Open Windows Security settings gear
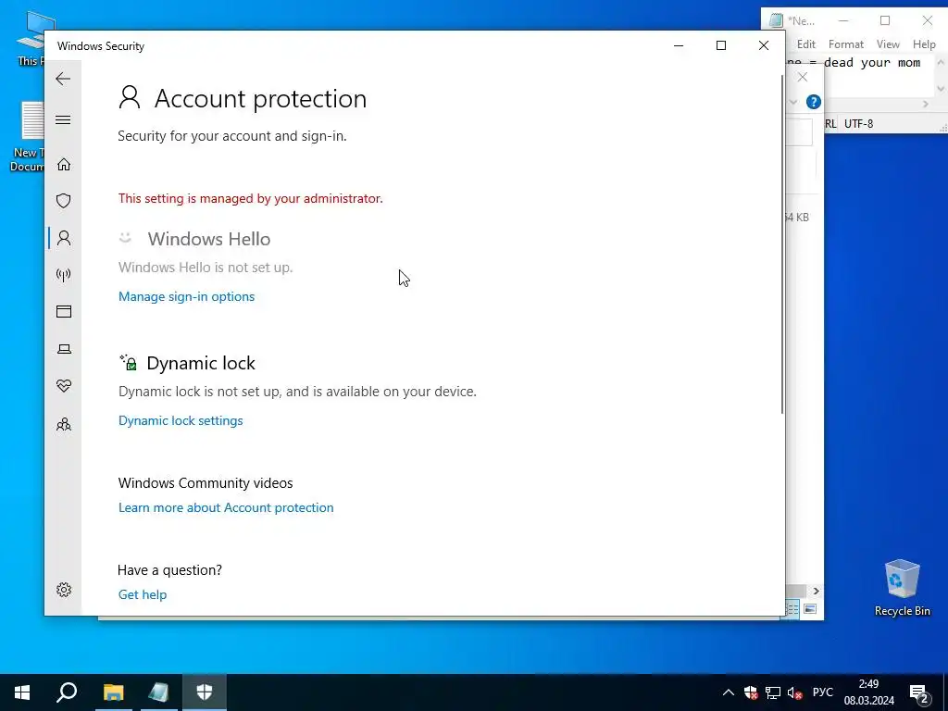Image resolution: width=948 pixels, height=711 pixels. pyautogui.click(x=64, y=590)
